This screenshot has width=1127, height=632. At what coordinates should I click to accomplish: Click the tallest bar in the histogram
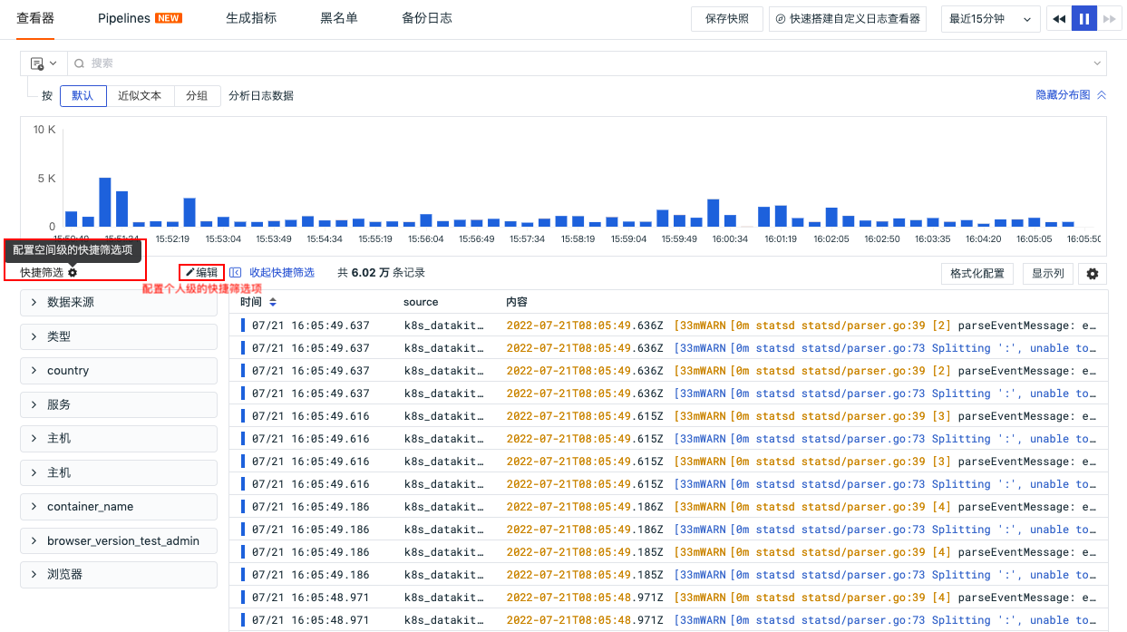tap(105, 202)
